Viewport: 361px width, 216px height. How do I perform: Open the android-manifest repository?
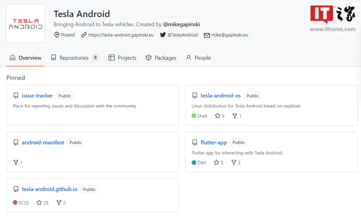pyautogui.click(x=43, y=142)
